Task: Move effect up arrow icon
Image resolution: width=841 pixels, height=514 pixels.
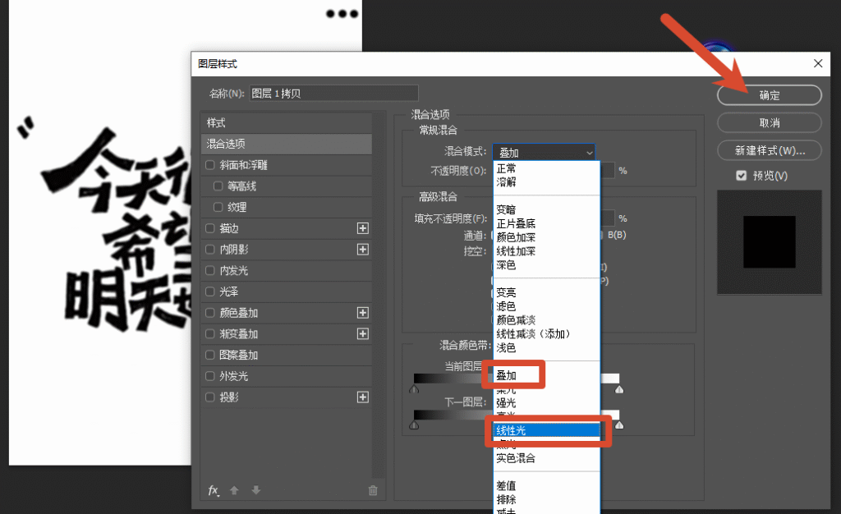Action: (234, 490)
